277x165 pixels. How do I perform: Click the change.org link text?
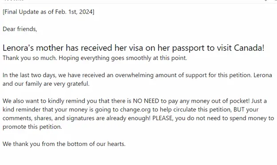point(135,110)
